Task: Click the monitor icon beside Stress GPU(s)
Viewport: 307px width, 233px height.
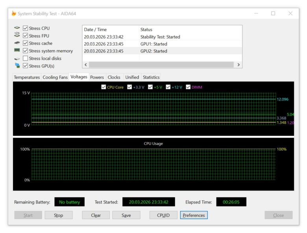Action: [17, 65]
